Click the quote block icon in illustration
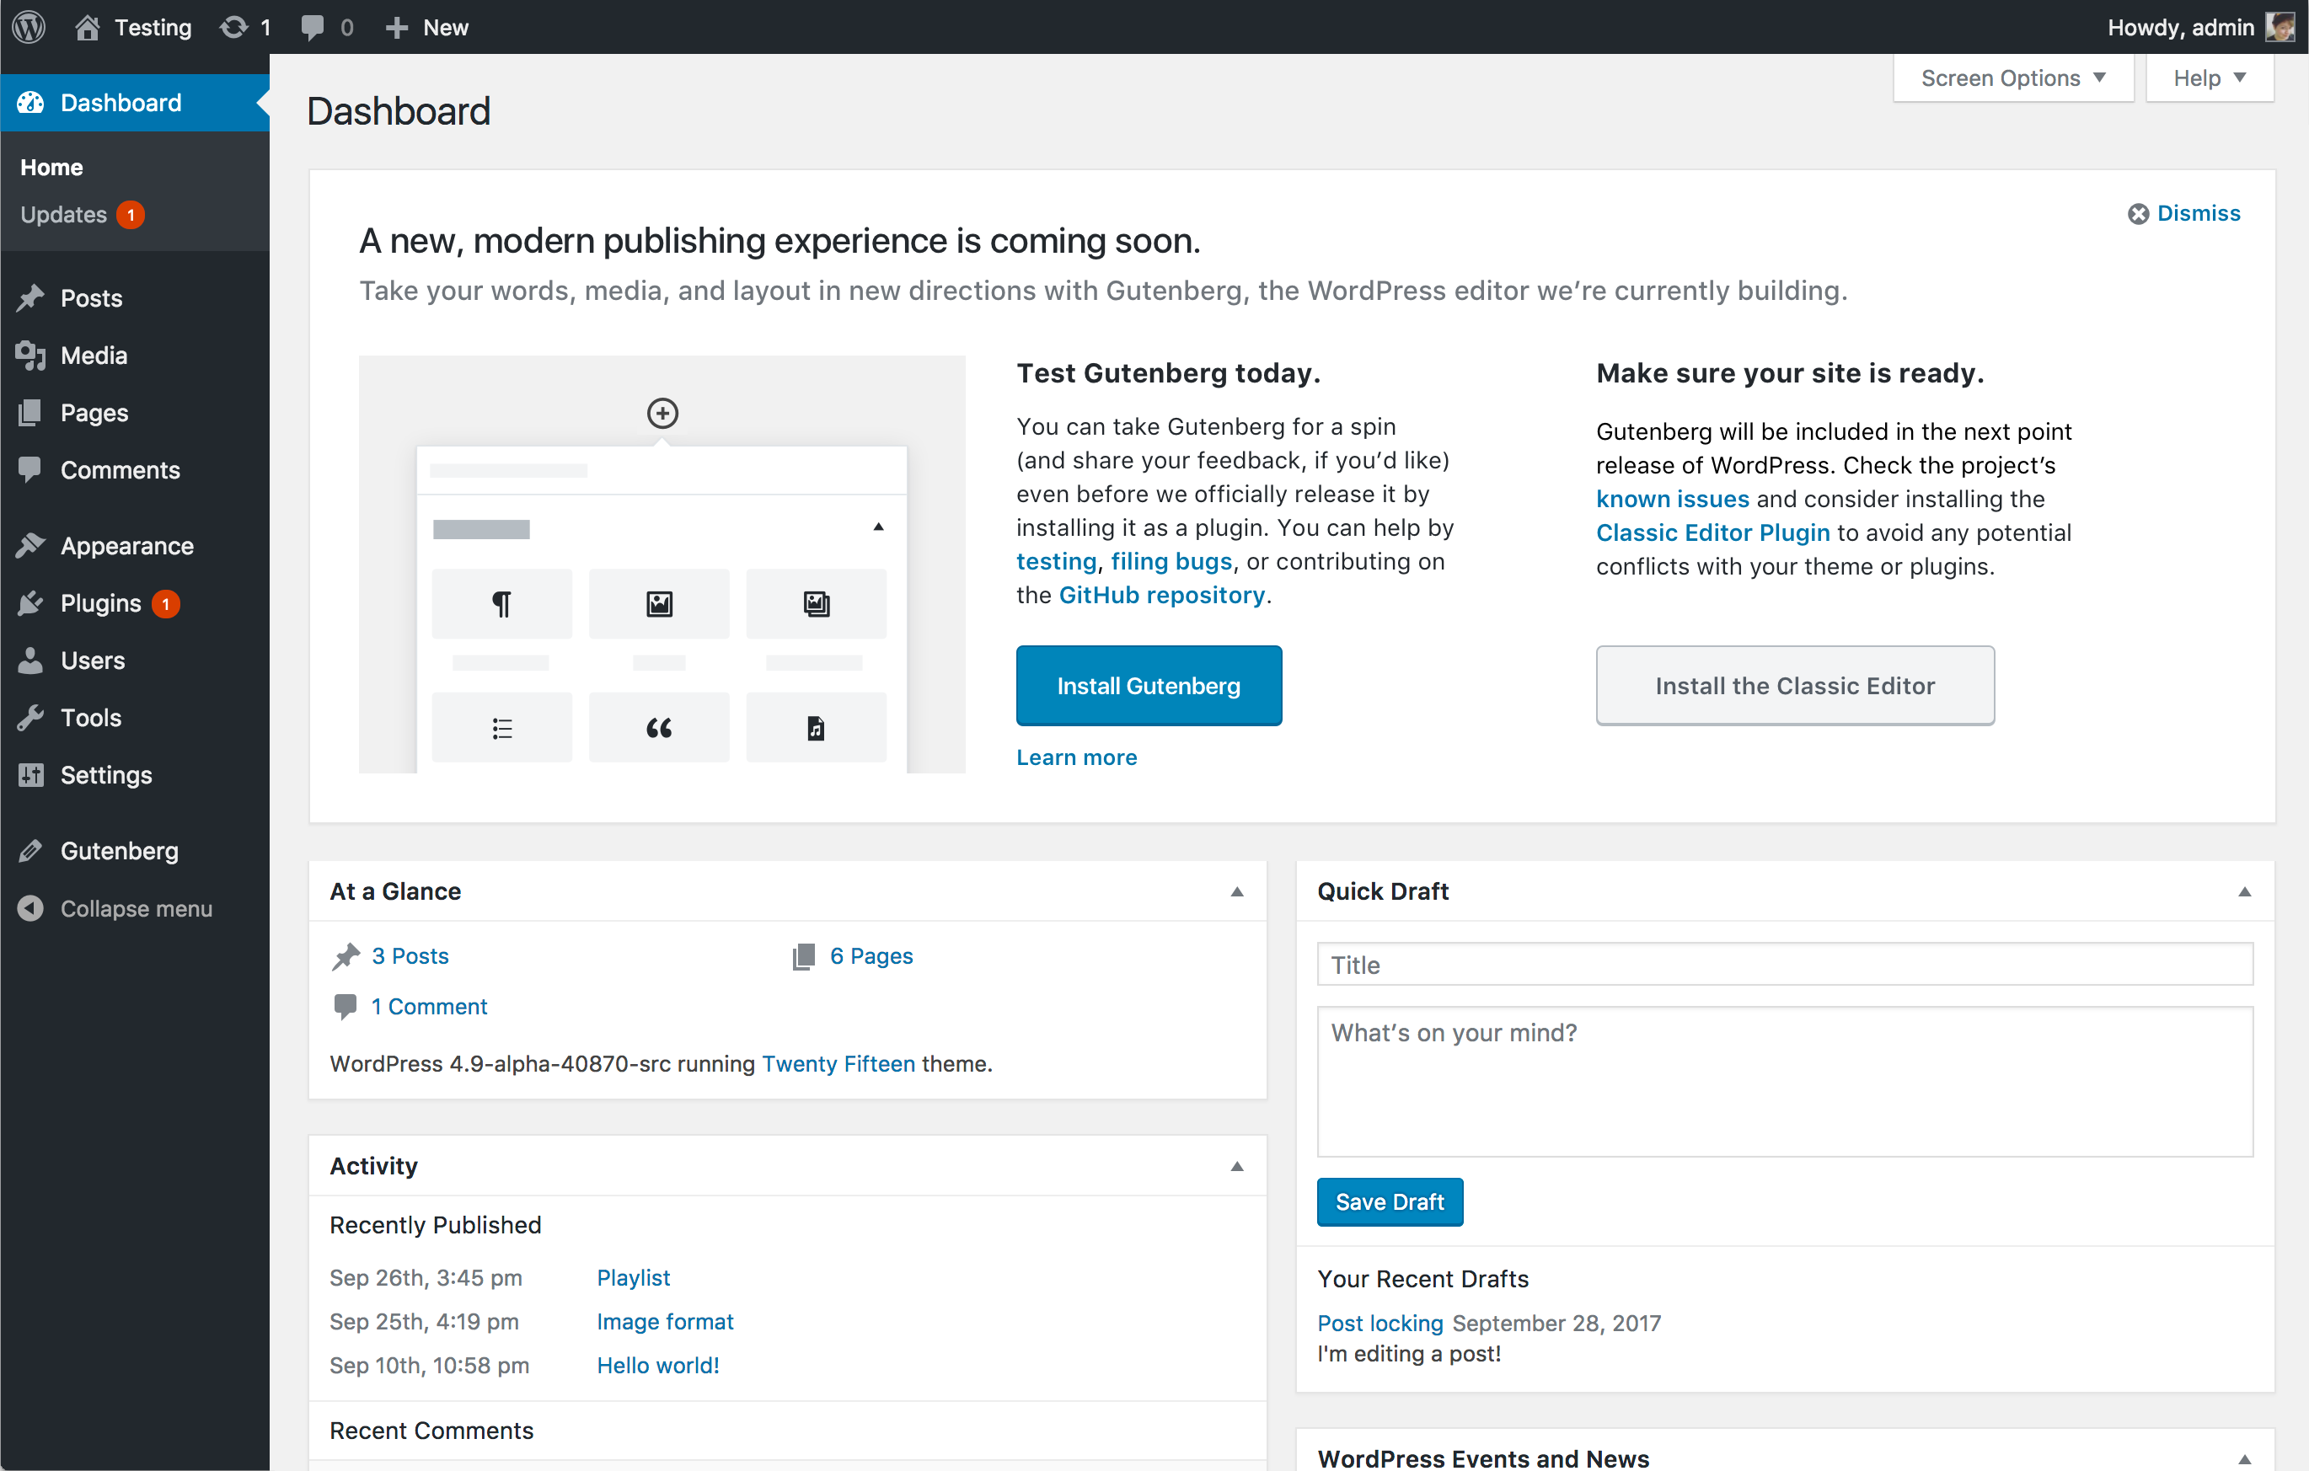Screen dimensions: 2309x1471 (x=660, y=728)
